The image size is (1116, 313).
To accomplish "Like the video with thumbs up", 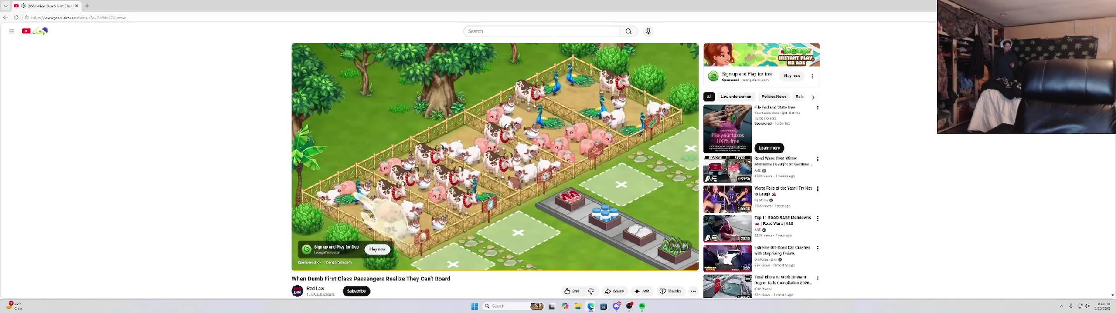I will tap(572, 291).
